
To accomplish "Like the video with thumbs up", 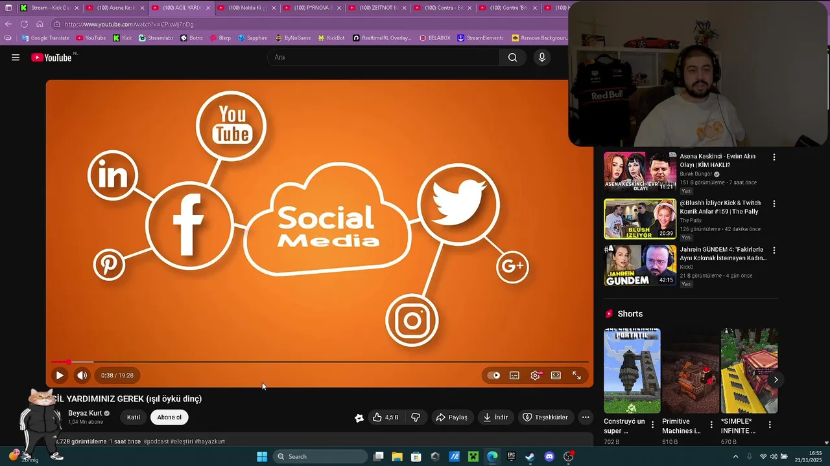I will (x=385, y=417).
